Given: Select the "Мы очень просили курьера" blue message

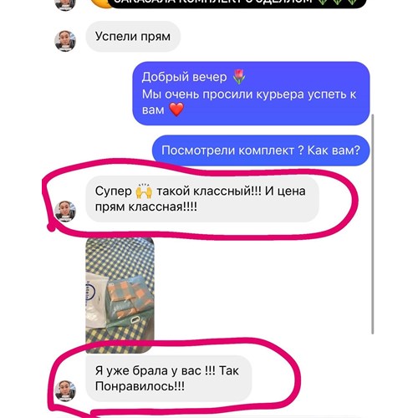Looking at the screenshot, I should (251, 94).
